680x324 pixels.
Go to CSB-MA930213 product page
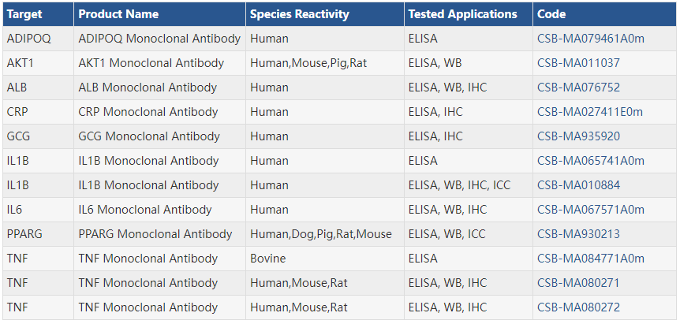[578, 234]
